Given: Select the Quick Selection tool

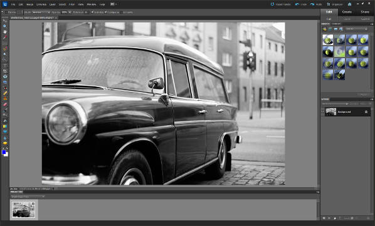Looking at the screenshot, I should tap(4, 59).
